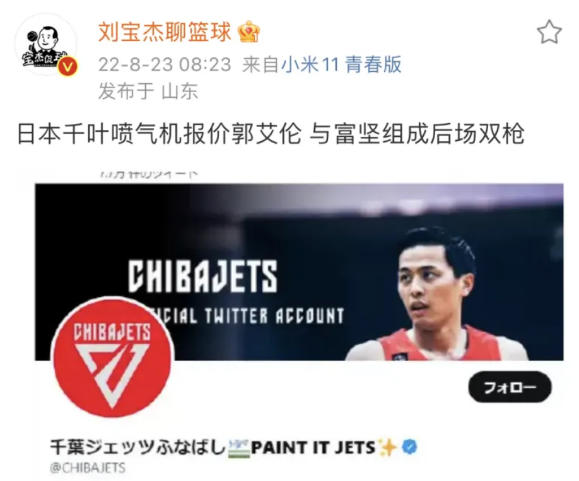Click the orange V verification badge
579x481 pixels.
pos(67,67)
